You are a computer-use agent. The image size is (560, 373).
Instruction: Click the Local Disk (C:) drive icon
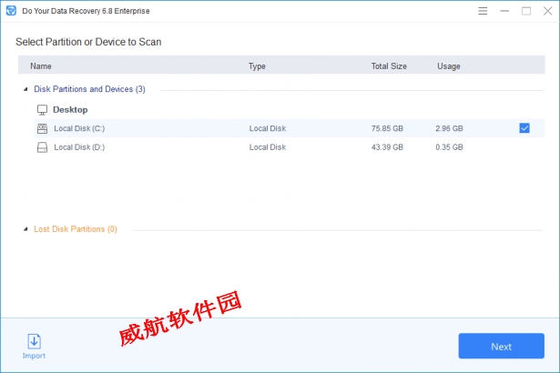click(42, 128)
